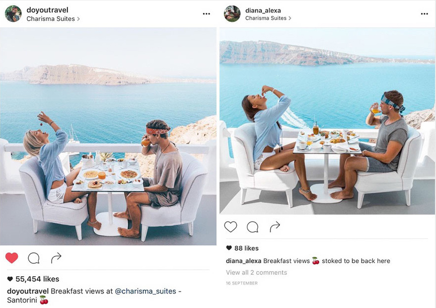Show list of 88 likes
This screenshot has width=436, height=308.
(x=242, y=248)
